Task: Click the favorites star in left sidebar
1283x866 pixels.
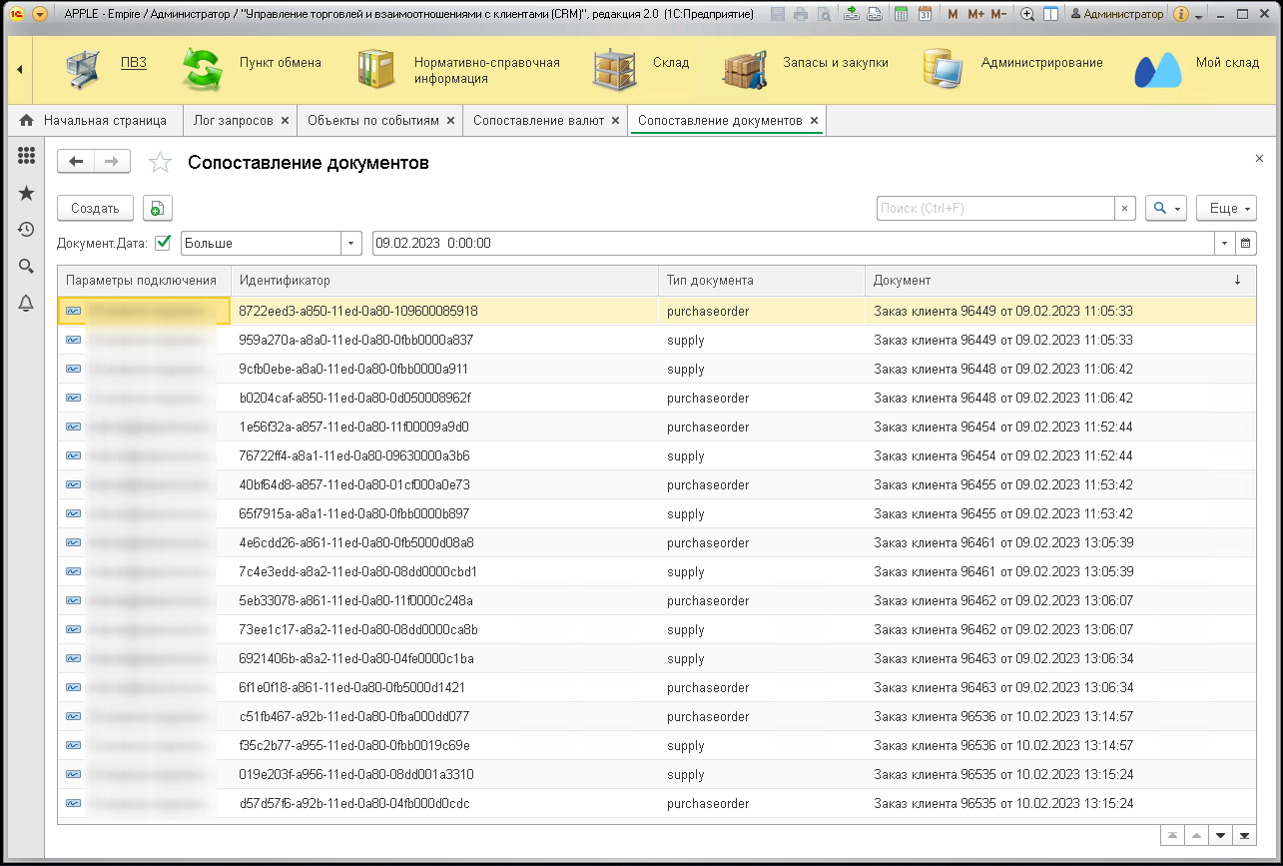Action: [27, 193]
